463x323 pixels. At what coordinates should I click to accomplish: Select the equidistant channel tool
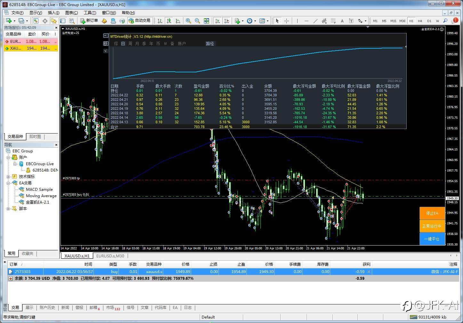(x=324, y=21)
